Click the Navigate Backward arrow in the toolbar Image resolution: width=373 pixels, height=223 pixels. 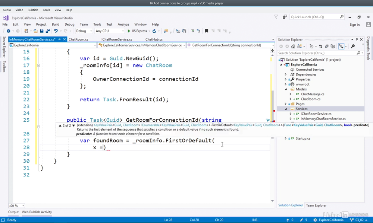[x=9, y=31]
